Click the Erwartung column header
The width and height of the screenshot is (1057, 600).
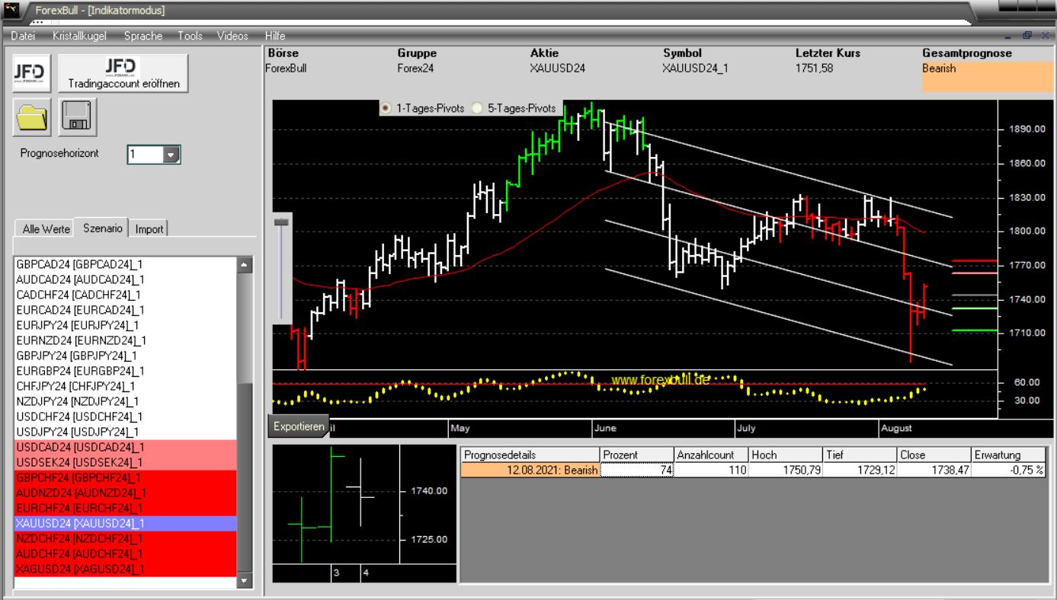click(1008, 455)
